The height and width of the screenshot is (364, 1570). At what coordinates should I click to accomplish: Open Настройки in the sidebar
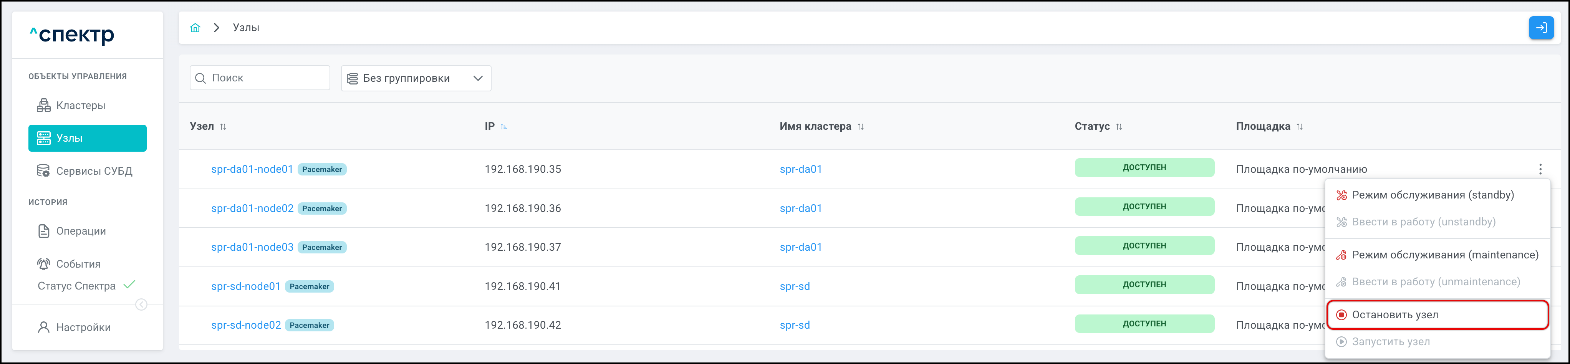[x=83, y=328]
